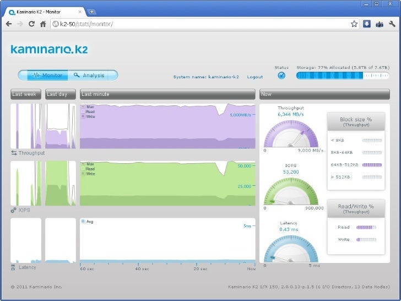Bookmark this page with the star icon
This screenshot has width=401, height=301.
pyautogui.click(x=354, y=24)
